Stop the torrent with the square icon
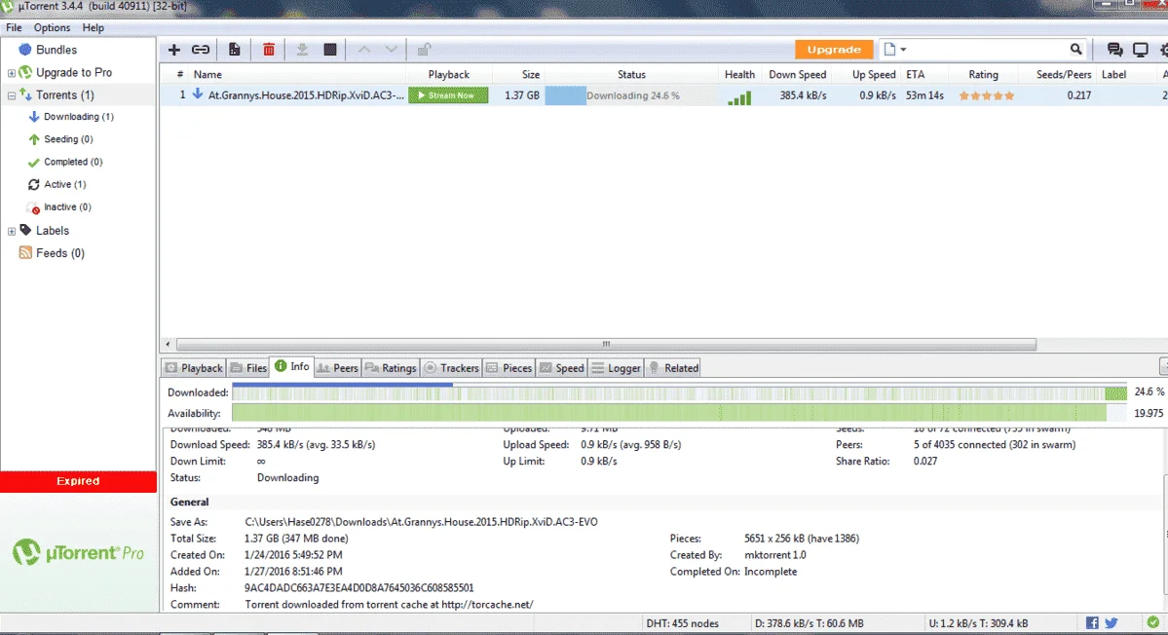Image resolution: width=1168 pixels, height=635 pixels. pos(330,50)
